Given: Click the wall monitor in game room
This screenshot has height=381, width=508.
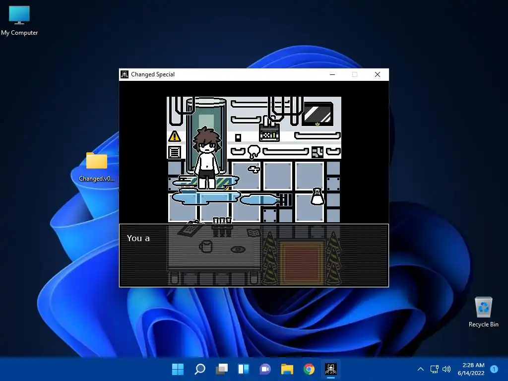Looking at the screenshot, I should coord(318,114).
